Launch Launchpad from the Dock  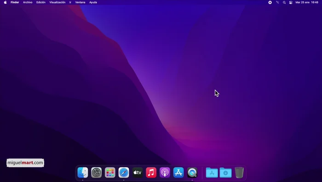[x=110, y=172]
